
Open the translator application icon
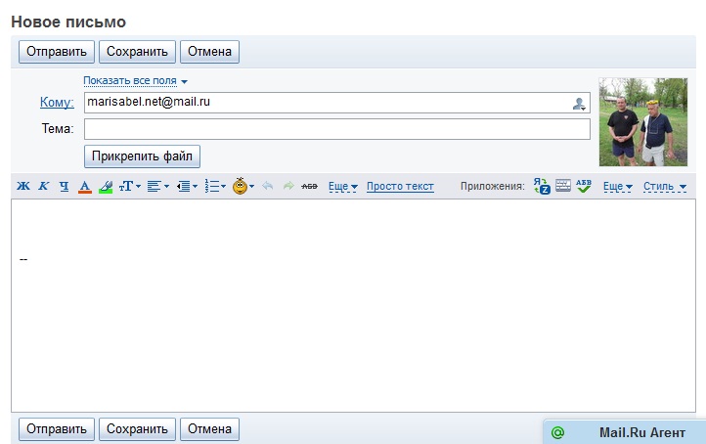pyautogui.click(x=543, y=186)
